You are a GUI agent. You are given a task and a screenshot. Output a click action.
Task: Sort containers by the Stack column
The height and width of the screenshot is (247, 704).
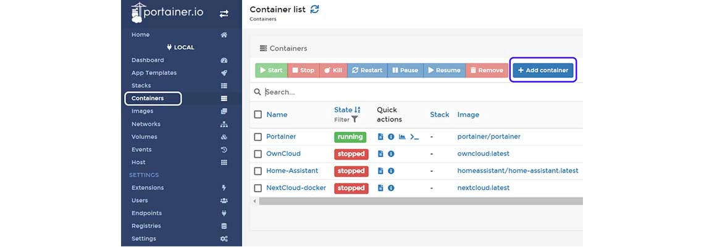point(440,115)
